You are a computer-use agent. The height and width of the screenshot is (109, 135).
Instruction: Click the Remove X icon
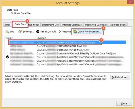point(60,32)
